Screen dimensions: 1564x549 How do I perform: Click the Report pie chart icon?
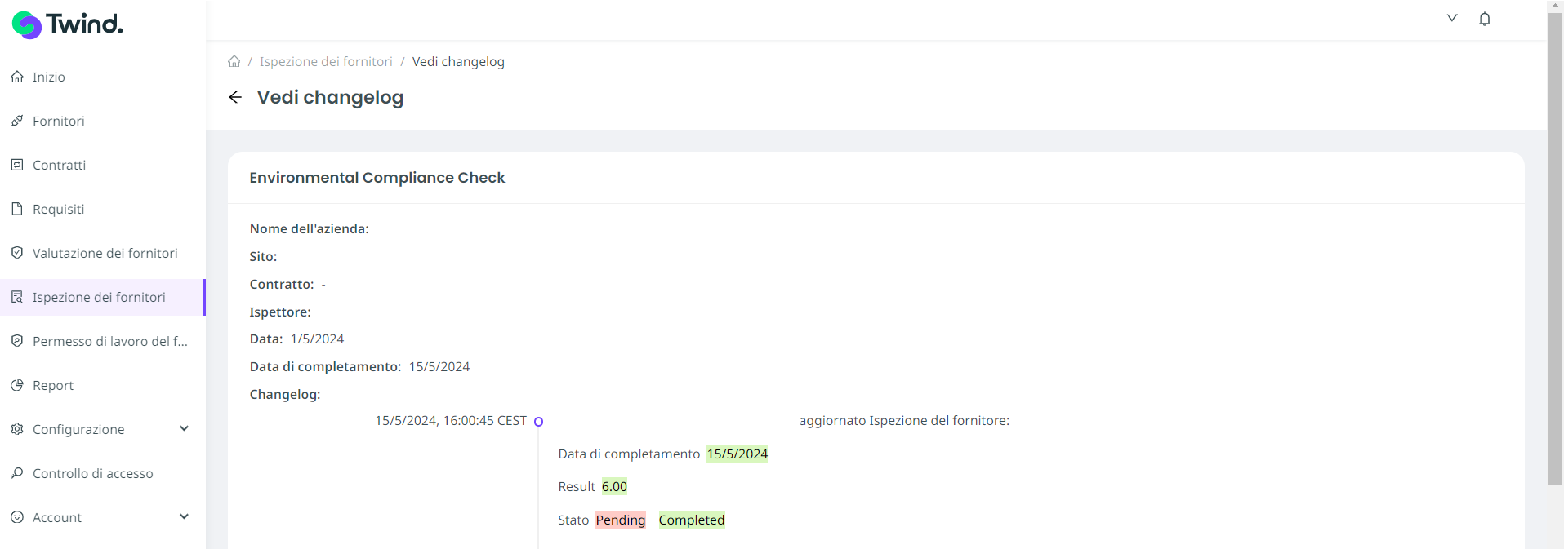tap(17, 385)
